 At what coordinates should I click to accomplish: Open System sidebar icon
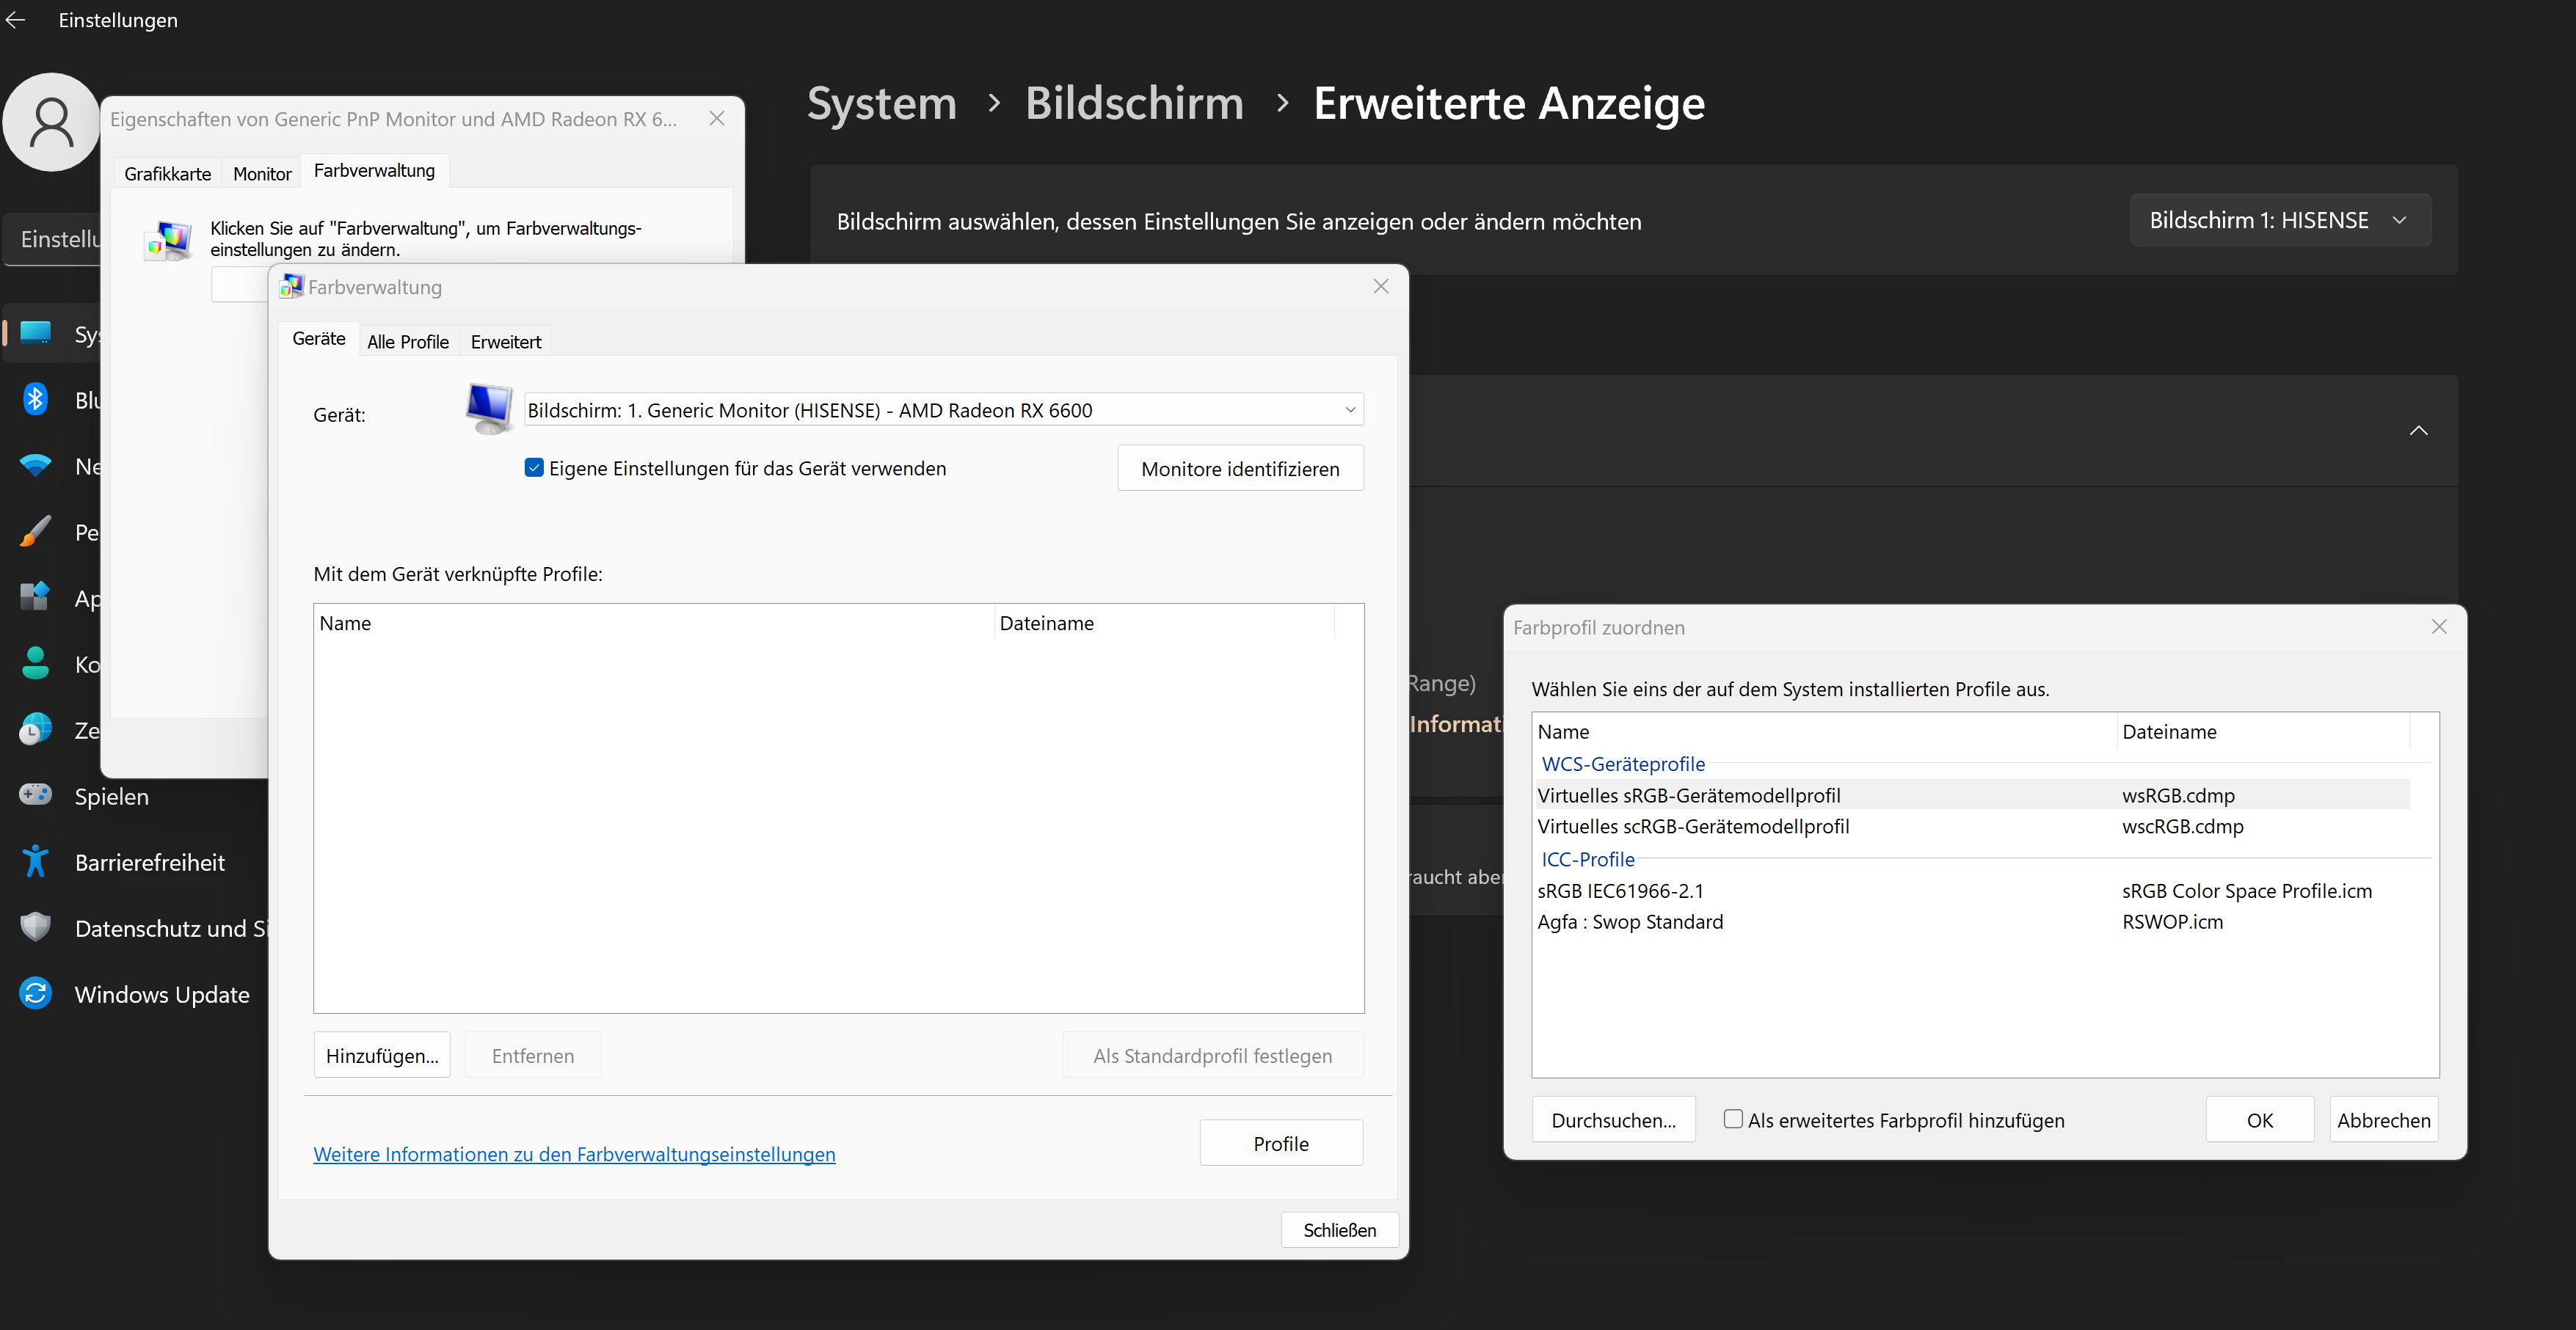pos(36,333)
